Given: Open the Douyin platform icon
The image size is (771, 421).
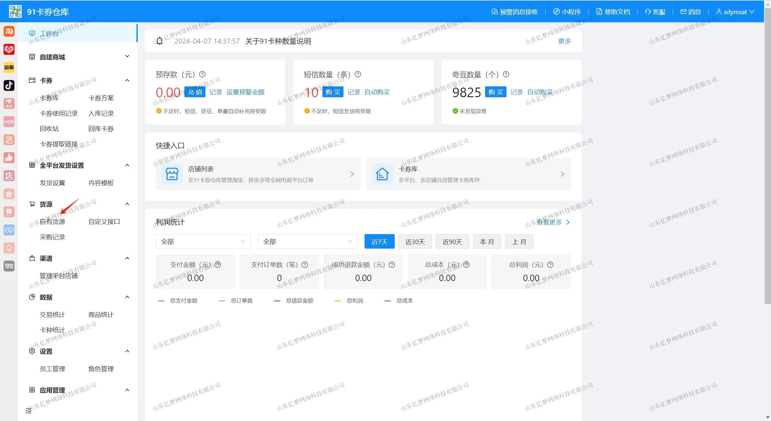Looking at the screenshot, I should [x=9, y=85].
